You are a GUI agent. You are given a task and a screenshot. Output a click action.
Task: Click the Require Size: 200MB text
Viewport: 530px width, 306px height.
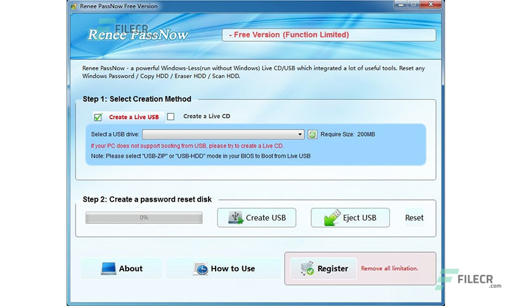tap(348, 135)
